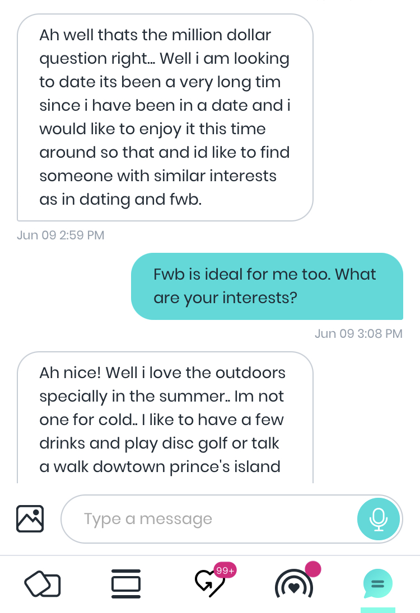Tap 'What are your interests?' text
The height and width of the screenshot is (613, 420).
coord(265,286)
